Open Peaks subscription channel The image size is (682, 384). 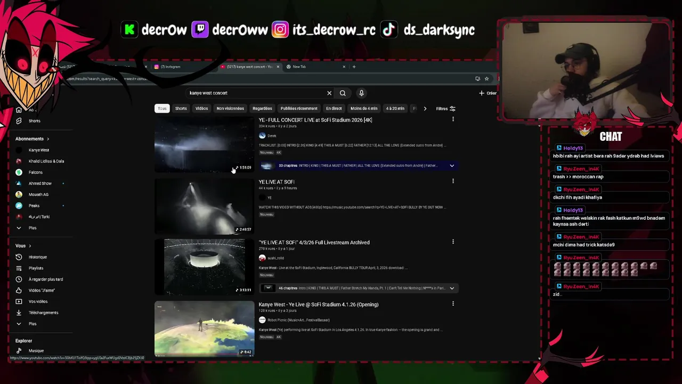[34, 205]
